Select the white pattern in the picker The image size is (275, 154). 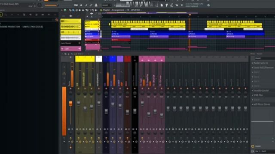[x=70, y=38]
